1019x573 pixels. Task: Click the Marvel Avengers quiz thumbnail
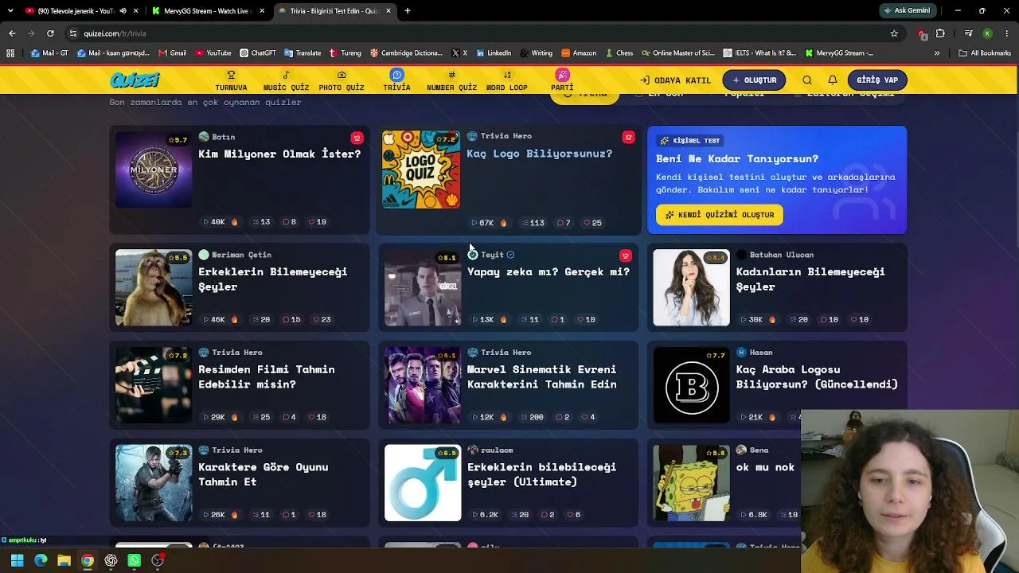[x=423, y=385]
